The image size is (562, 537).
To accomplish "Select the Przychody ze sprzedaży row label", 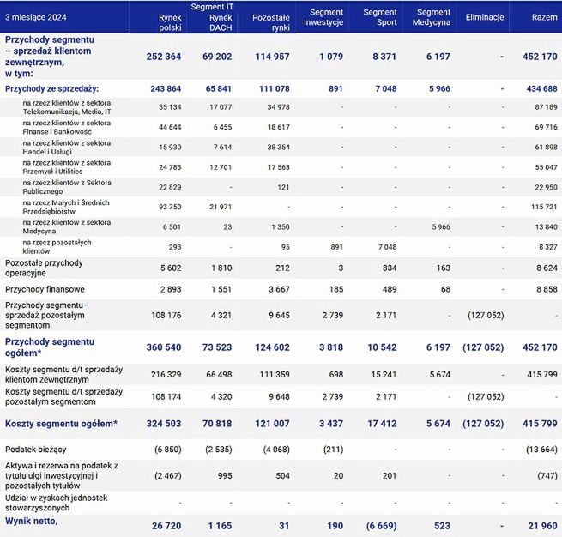I will click(51, 89).
